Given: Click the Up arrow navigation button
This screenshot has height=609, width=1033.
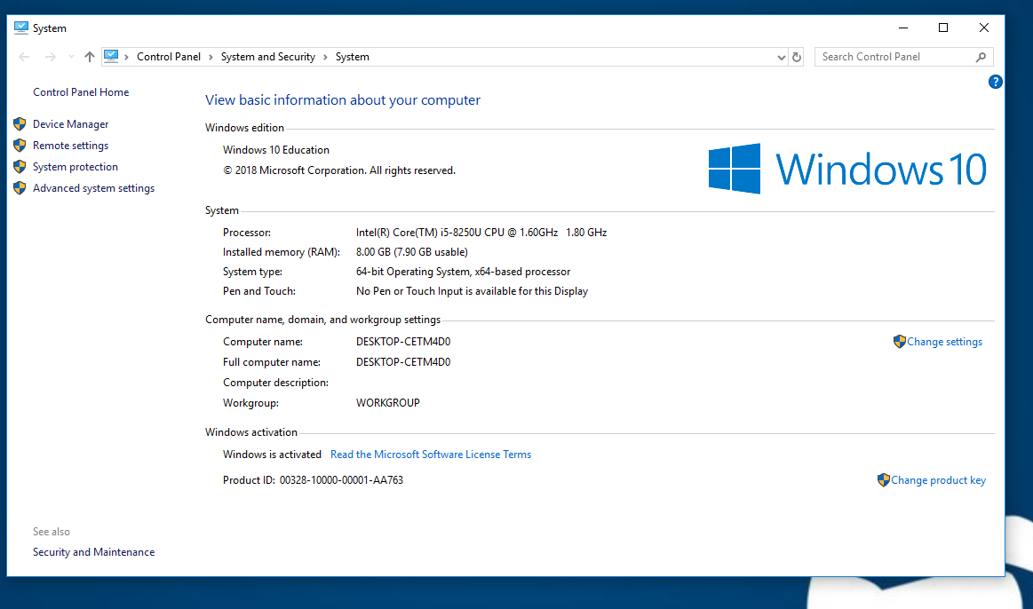Looking at the screenshot, I should pyautogui.click(x=89, y=57).
